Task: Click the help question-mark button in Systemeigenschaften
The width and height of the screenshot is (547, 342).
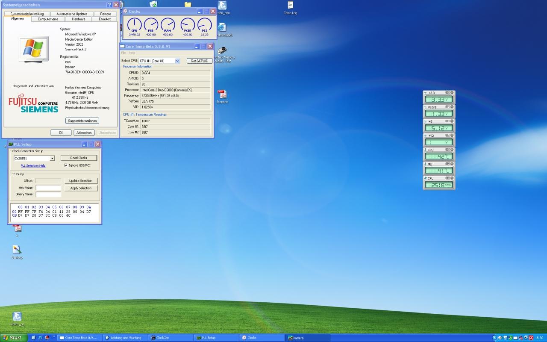Action: (109, 5)
